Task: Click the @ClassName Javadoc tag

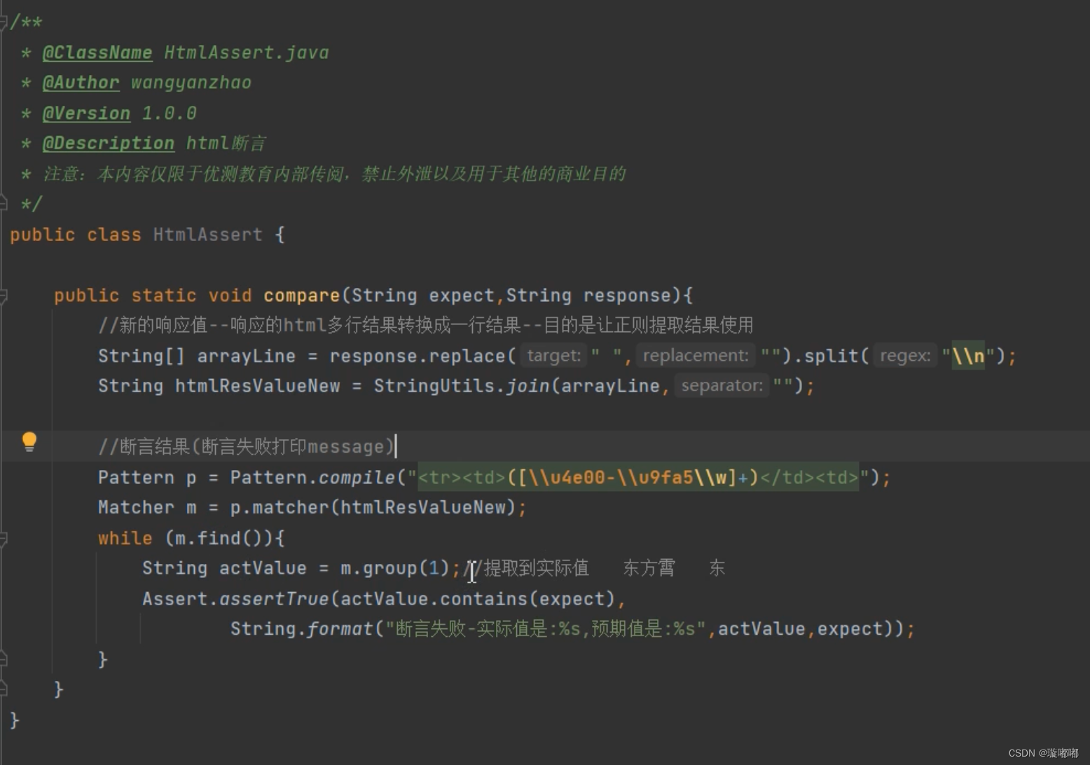Action: pos(97,53)
